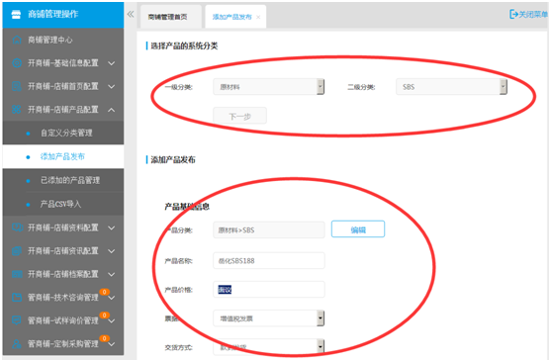
Task: Click the user icon beside 管商铺-定制采购管理
Action: (17, 344)
